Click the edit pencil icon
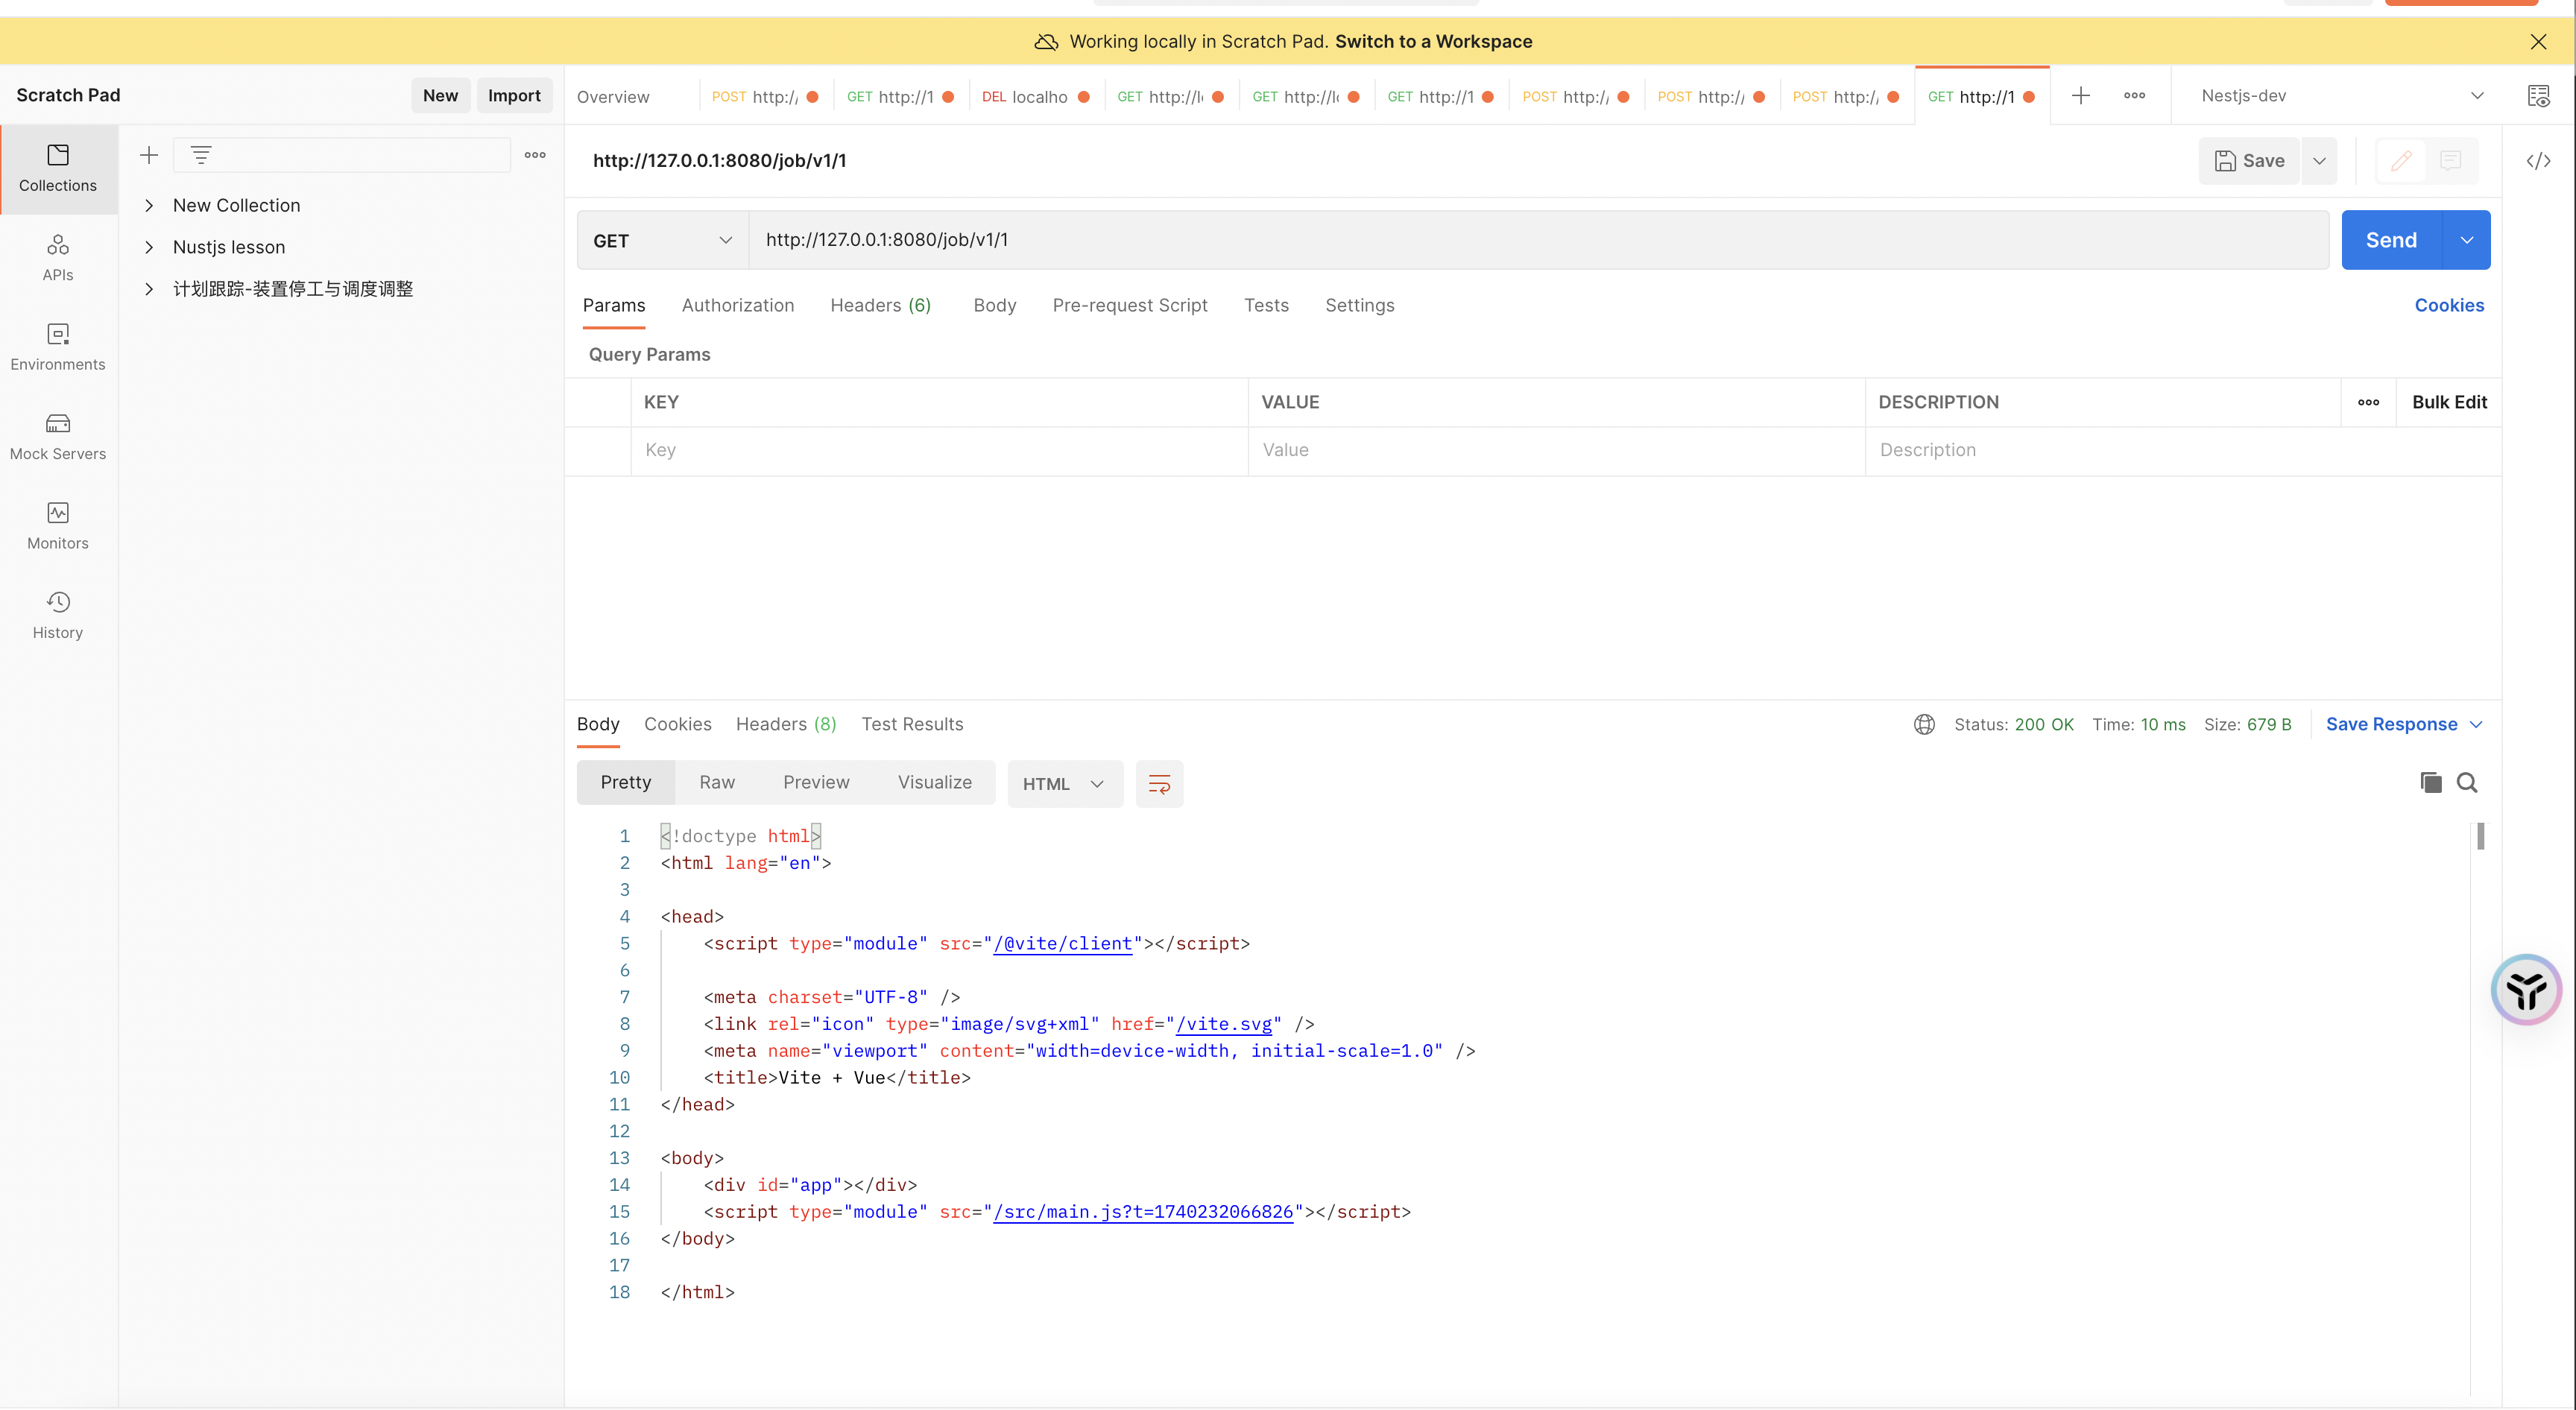 click(x=2401, y=161)
